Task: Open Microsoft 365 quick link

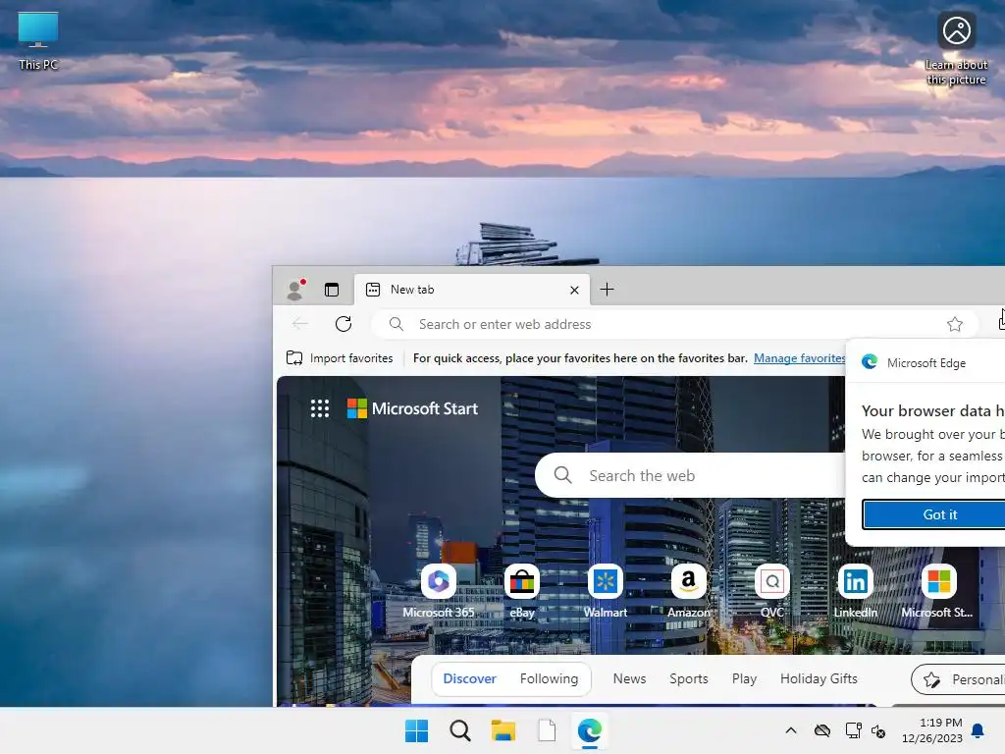Action: click(x=439, y=591)
